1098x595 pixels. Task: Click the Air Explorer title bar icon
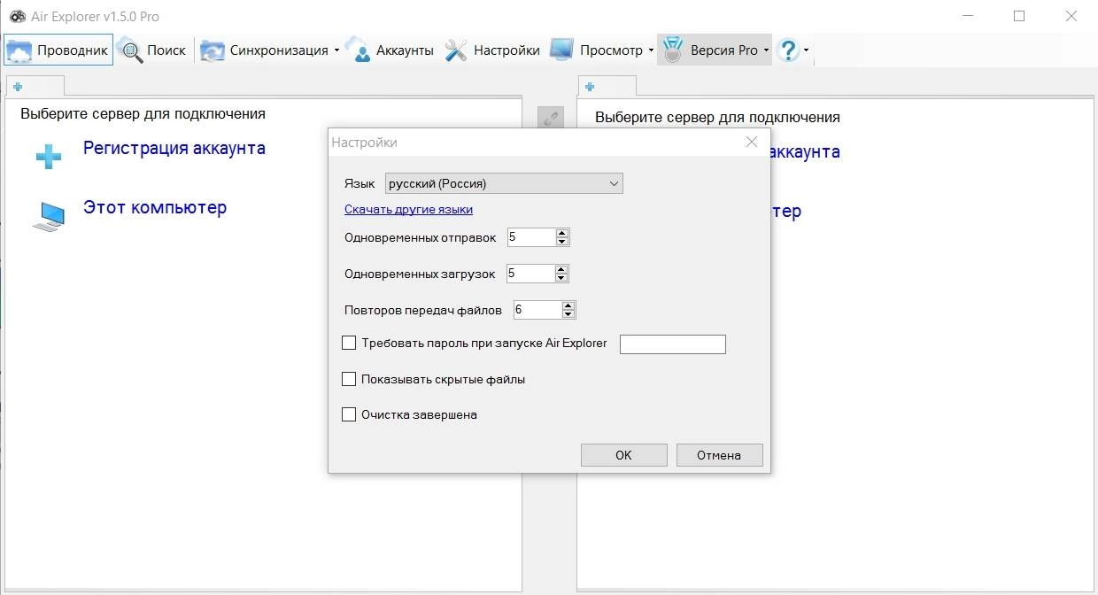point(17,16)
